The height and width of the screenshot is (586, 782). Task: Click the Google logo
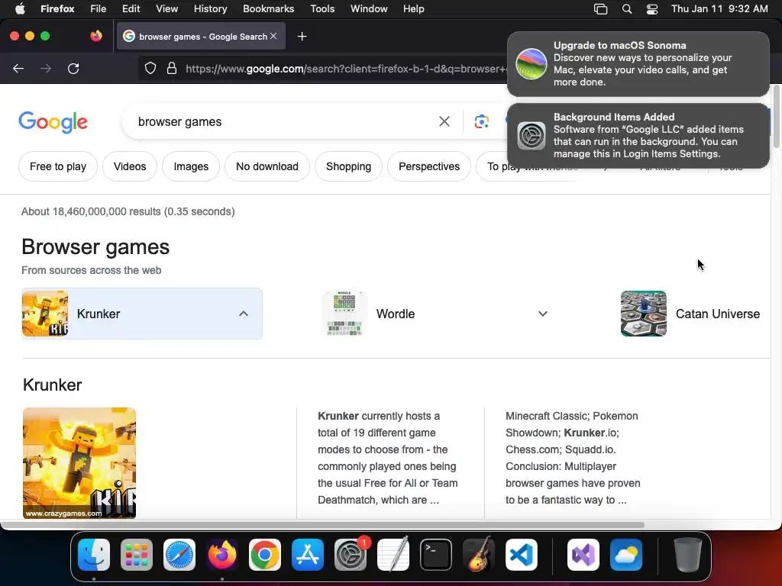pos(53,122)
